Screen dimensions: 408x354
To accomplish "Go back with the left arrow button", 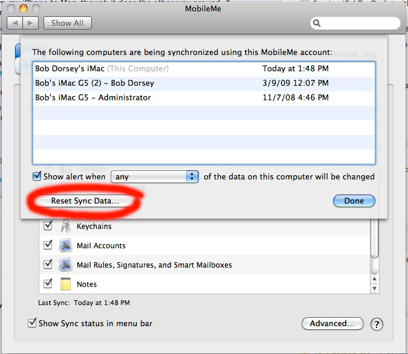I will [x=15, y=23].
